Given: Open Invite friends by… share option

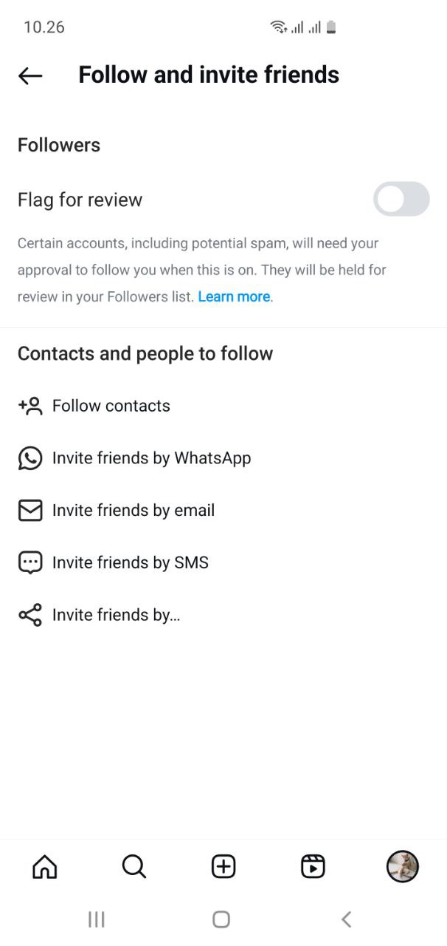Looking at the screenshot, I should [223, 616].
